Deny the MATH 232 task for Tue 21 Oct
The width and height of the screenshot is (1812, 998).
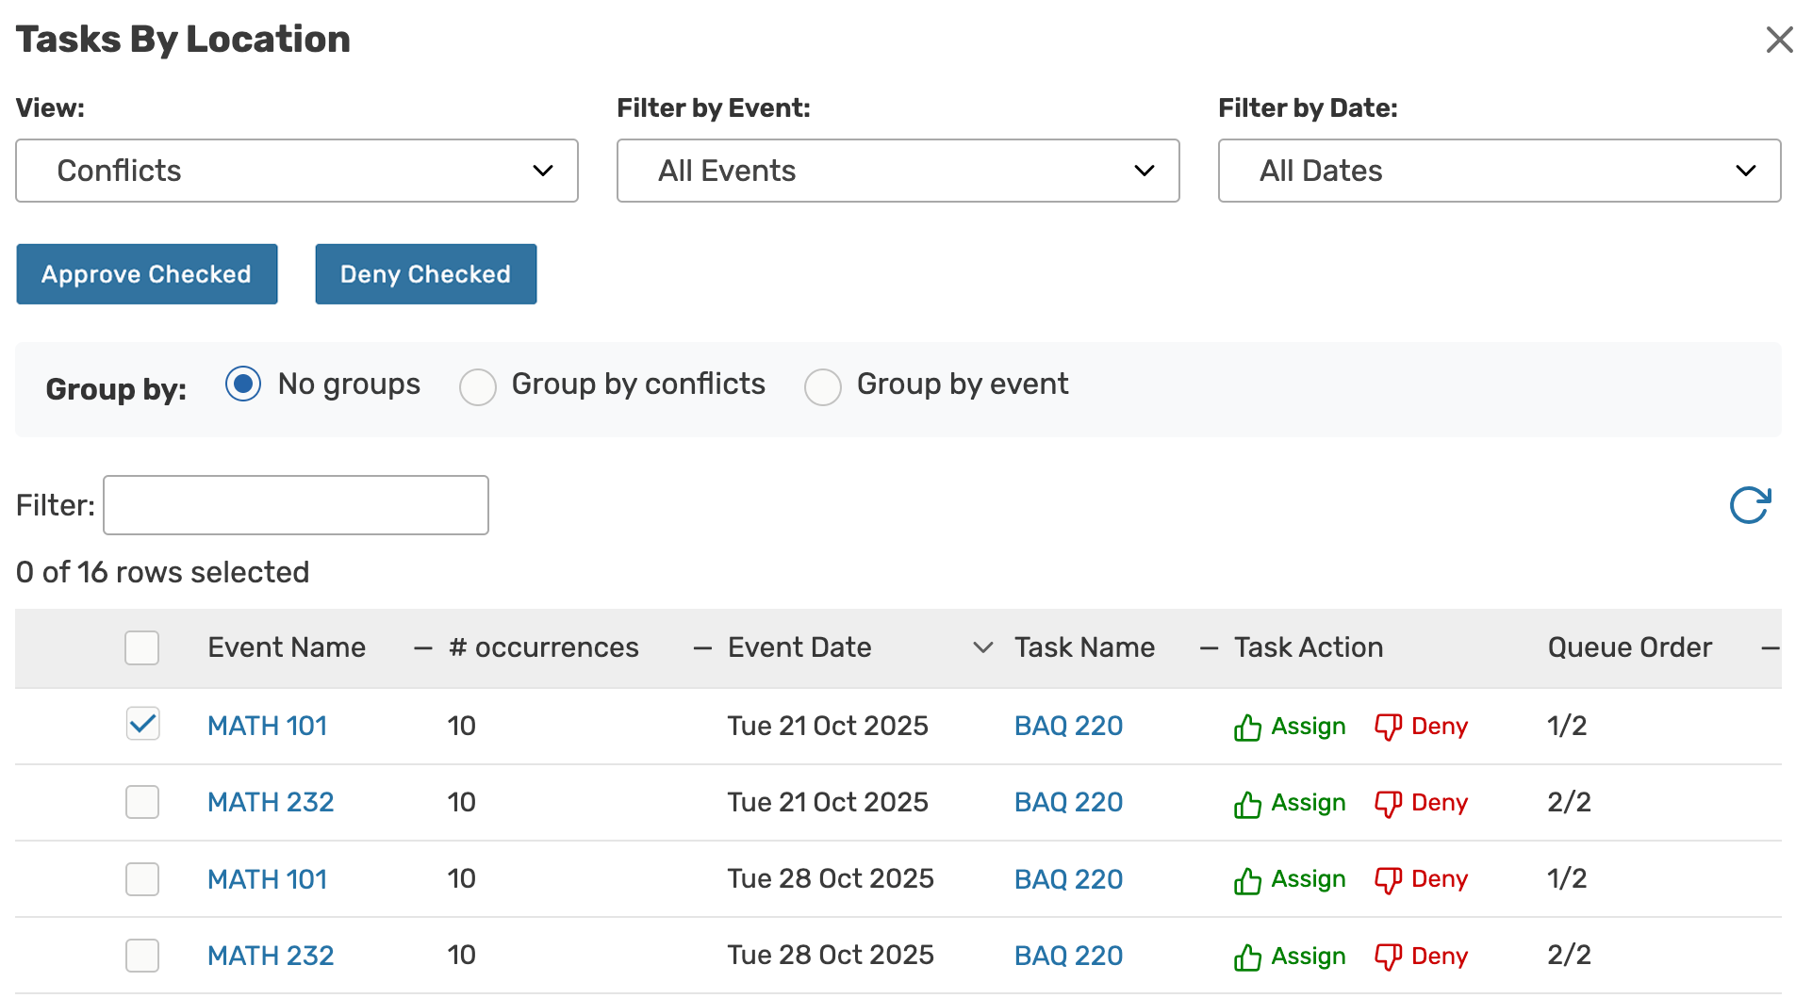pyautogui.click(x=1421, y=802)
